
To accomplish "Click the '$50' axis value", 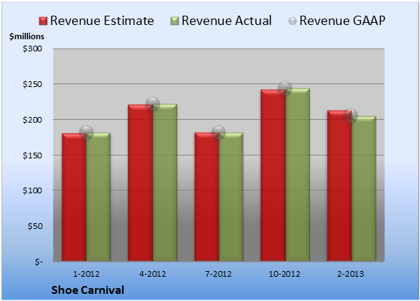I will 35,226.
